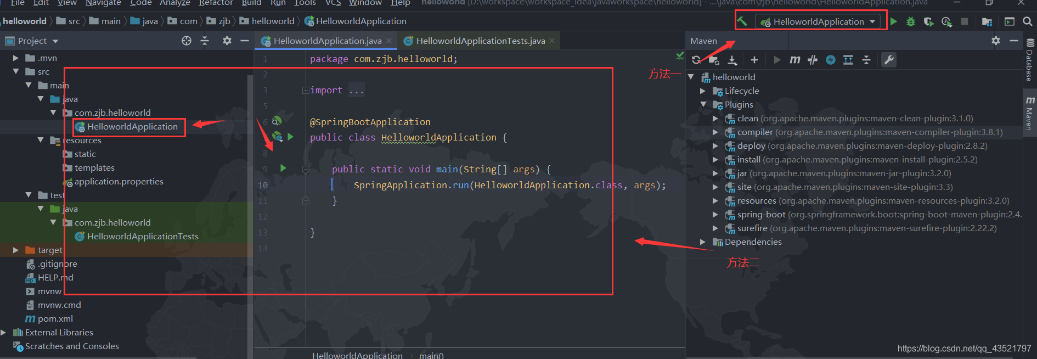This screenshot has height=359, width=1037.
Task: Select install plugin in Maven list
Action: (858, 159)
